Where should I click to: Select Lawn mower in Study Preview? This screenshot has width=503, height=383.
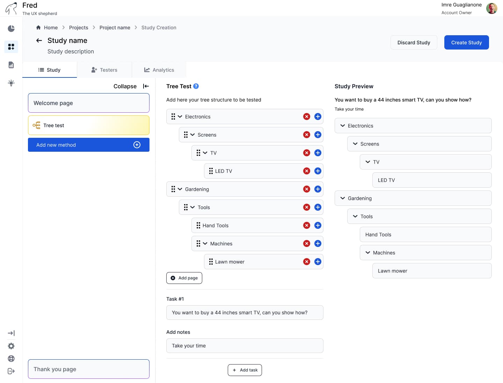tap(432, 271)
